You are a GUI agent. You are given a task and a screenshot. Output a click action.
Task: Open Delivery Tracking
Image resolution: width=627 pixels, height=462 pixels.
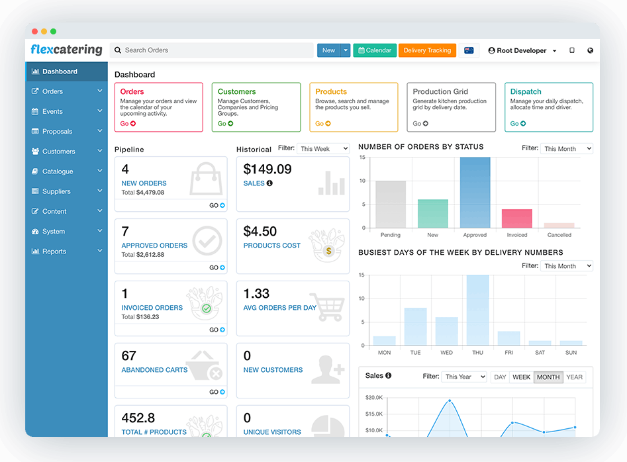coord(427,50)
